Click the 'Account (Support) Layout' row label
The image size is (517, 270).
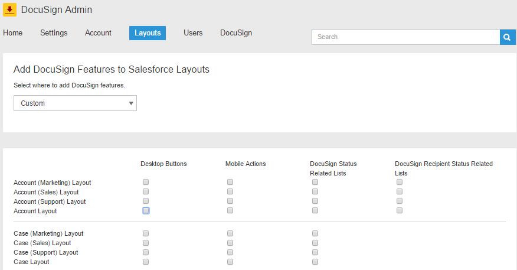tap(50, 201)
